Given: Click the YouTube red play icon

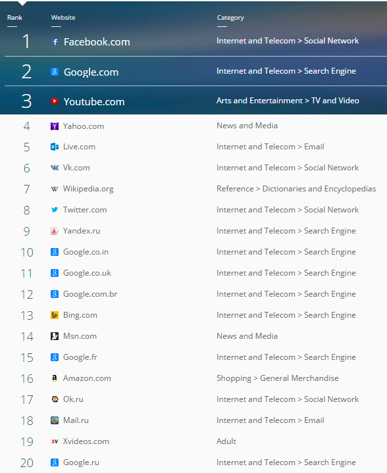Looking at the screenshot, I should pyautogui.click(x=55, y=101).
